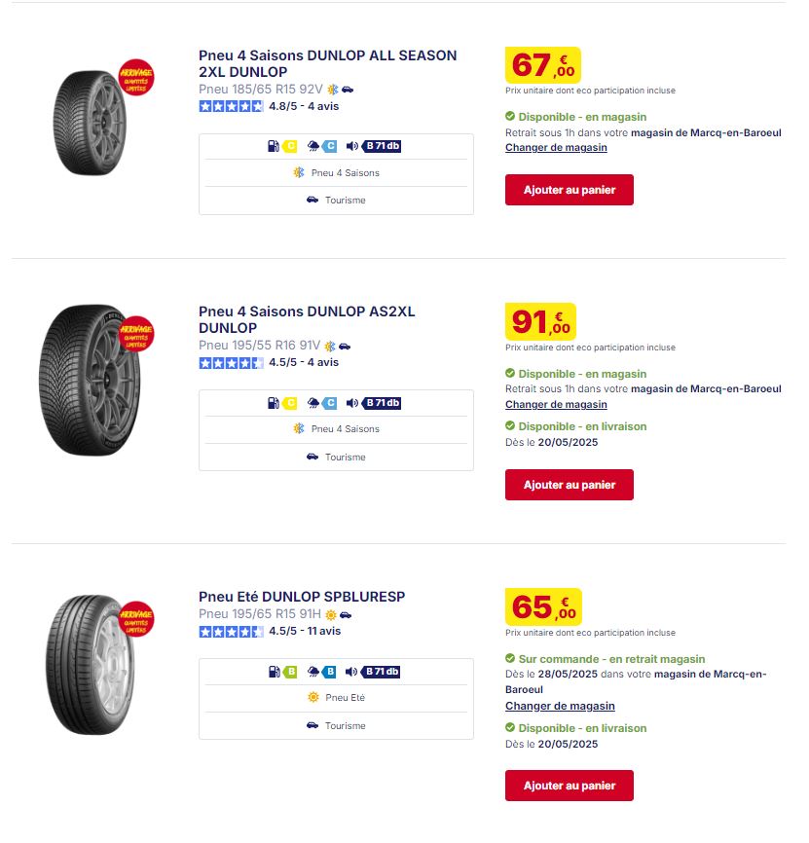Viewport: 809px width, 843px height.
Task: Add the 91,00 € Dunlop AS2XL to cart
Action: pyautogui.click(x=570, y=485)
